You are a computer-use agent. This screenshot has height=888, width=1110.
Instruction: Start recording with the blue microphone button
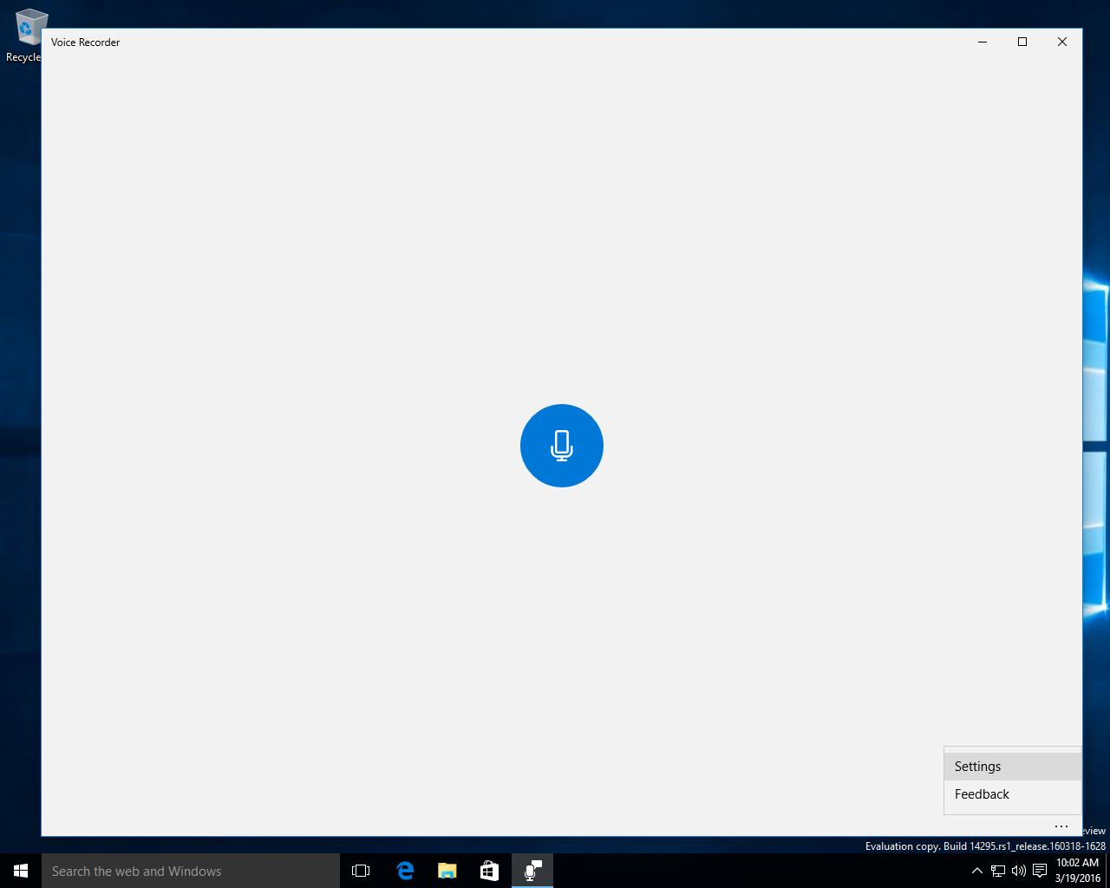(x=562, y=446)
